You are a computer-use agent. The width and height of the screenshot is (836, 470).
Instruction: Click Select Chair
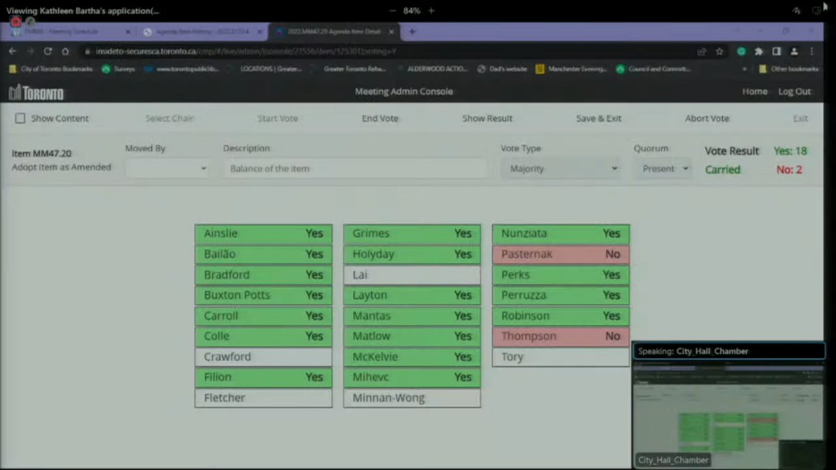[x=169, y=118]
